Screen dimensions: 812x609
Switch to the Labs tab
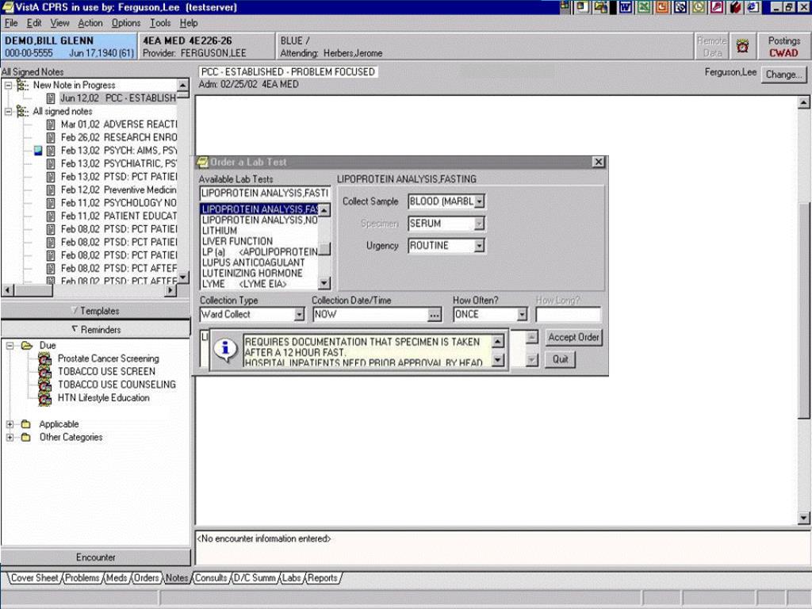(x=292, y=578)
